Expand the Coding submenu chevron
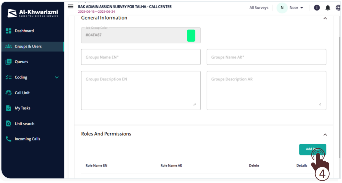The image size is (342, 183). (x=57, y=77)
